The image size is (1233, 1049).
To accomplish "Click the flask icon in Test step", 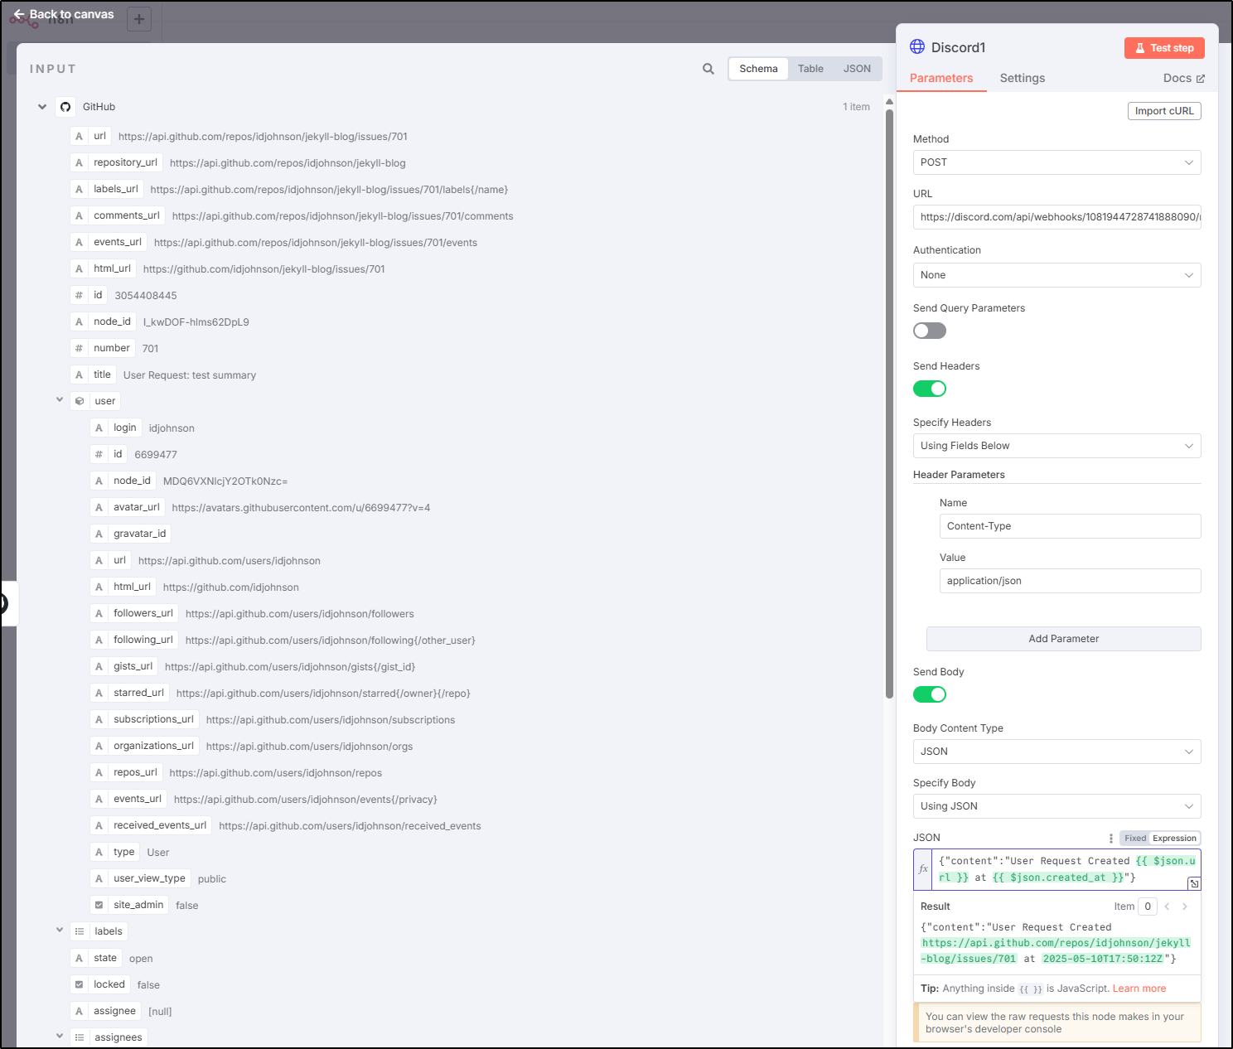I will [x=1140, y=48].
